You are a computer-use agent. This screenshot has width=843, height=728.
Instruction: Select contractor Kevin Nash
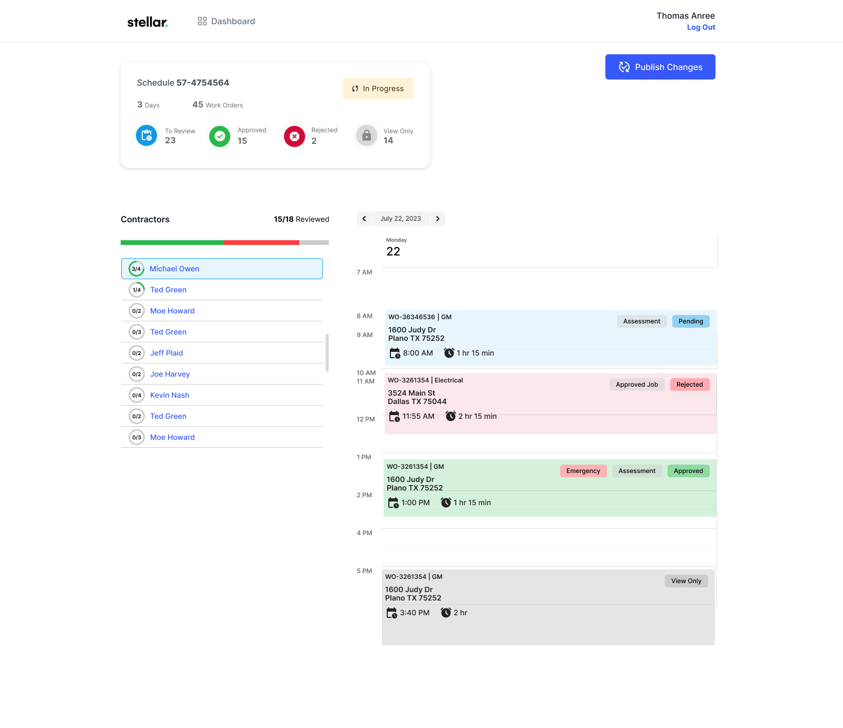(x=170, y=395)
